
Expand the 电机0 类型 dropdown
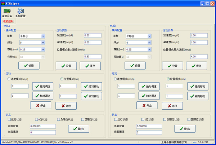click(x=43, y=36)
